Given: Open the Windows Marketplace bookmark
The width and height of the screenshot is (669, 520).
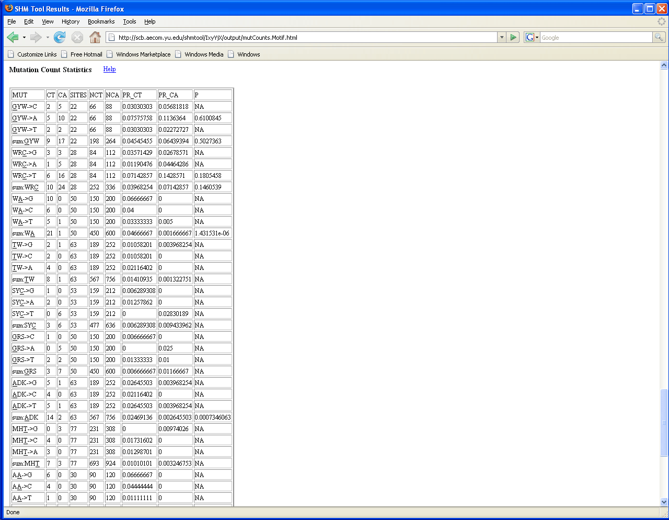Looking at the screenshot, I should point(143,54).
